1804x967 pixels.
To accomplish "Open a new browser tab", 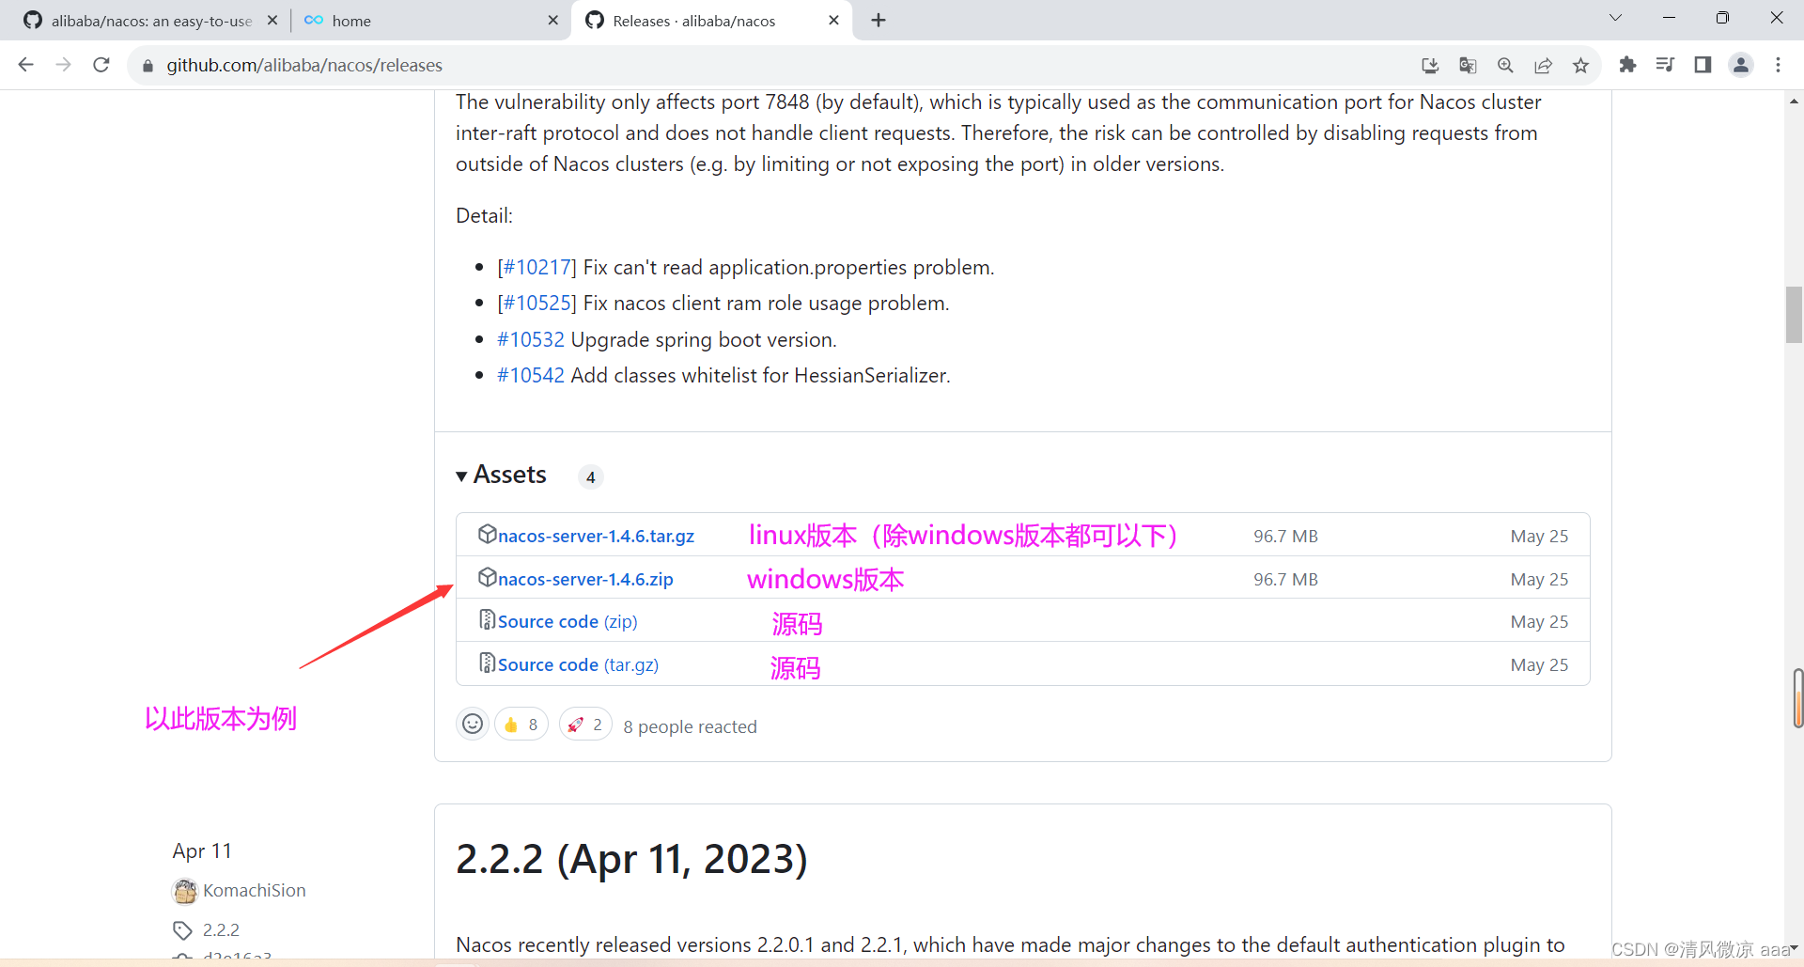I will 879,20.
